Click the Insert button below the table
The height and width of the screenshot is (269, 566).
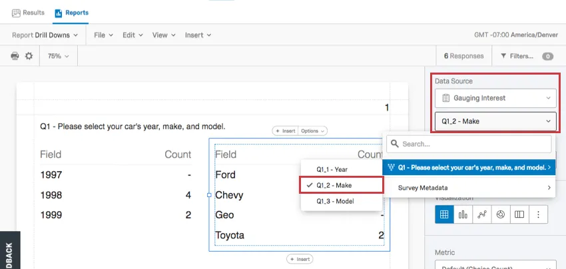point(300,258)
